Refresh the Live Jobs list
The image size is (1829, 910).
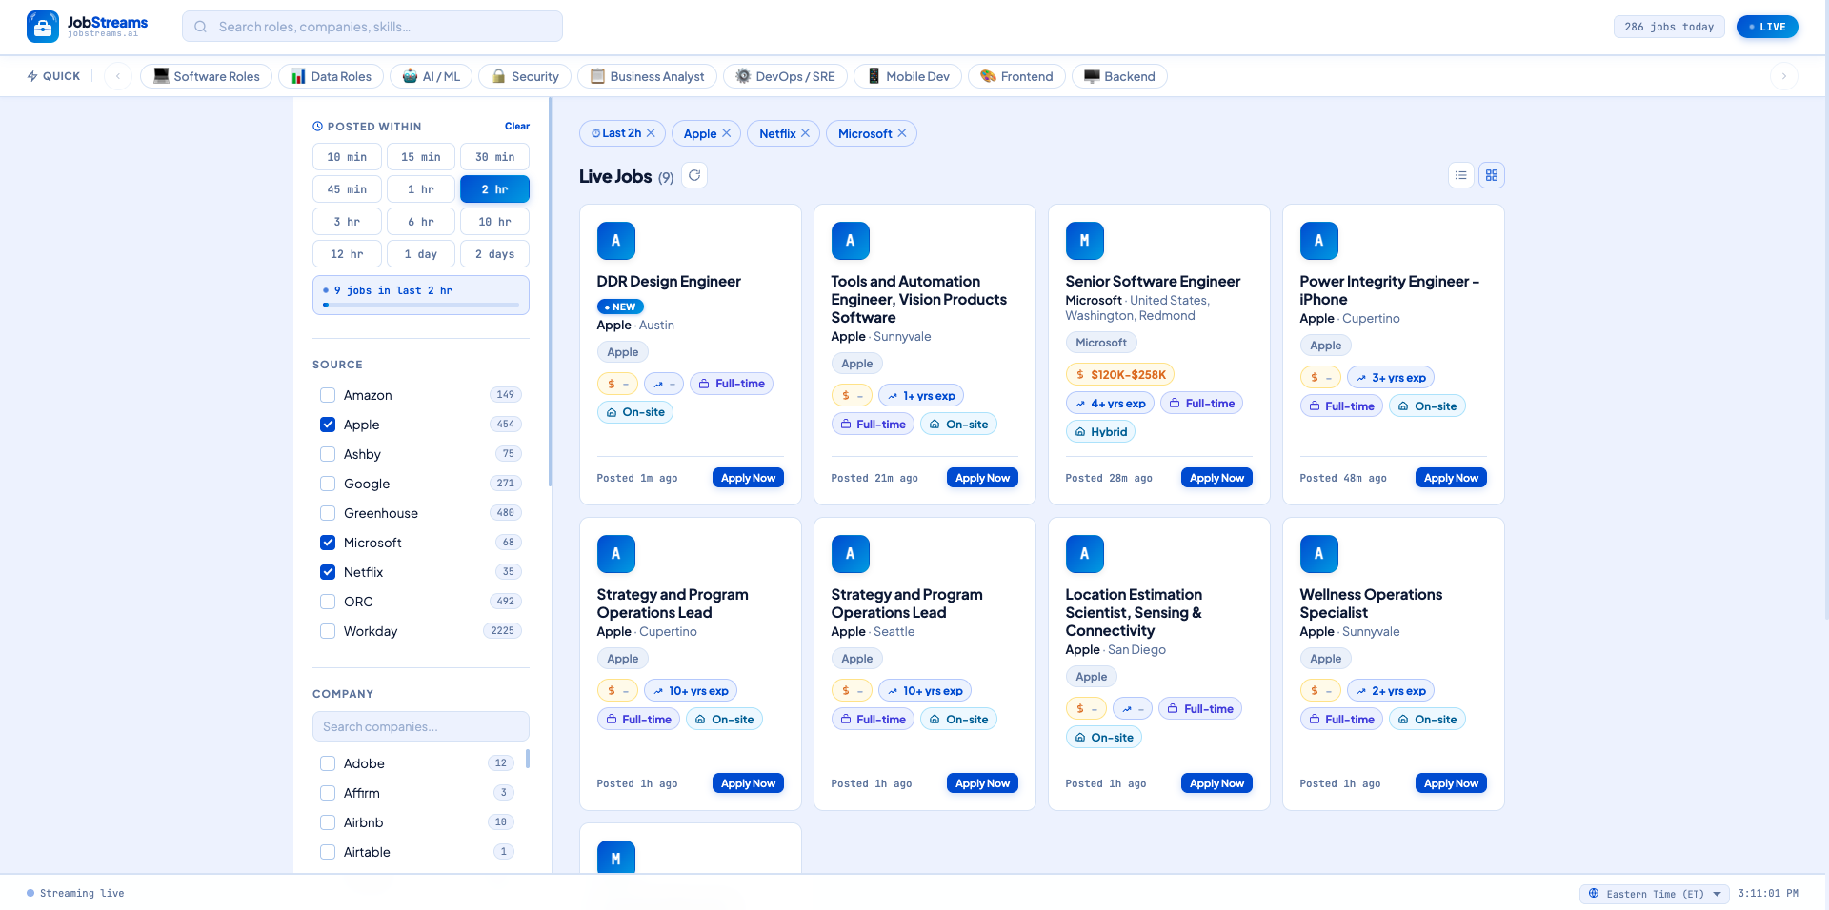tap(694, 175)
